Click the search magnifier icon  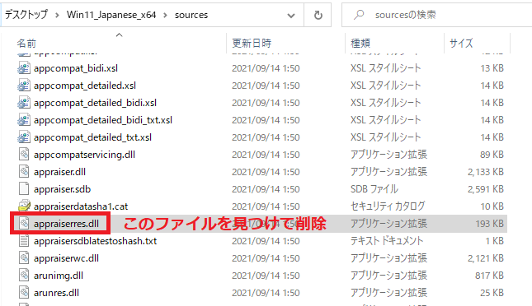tap(359, 15)
